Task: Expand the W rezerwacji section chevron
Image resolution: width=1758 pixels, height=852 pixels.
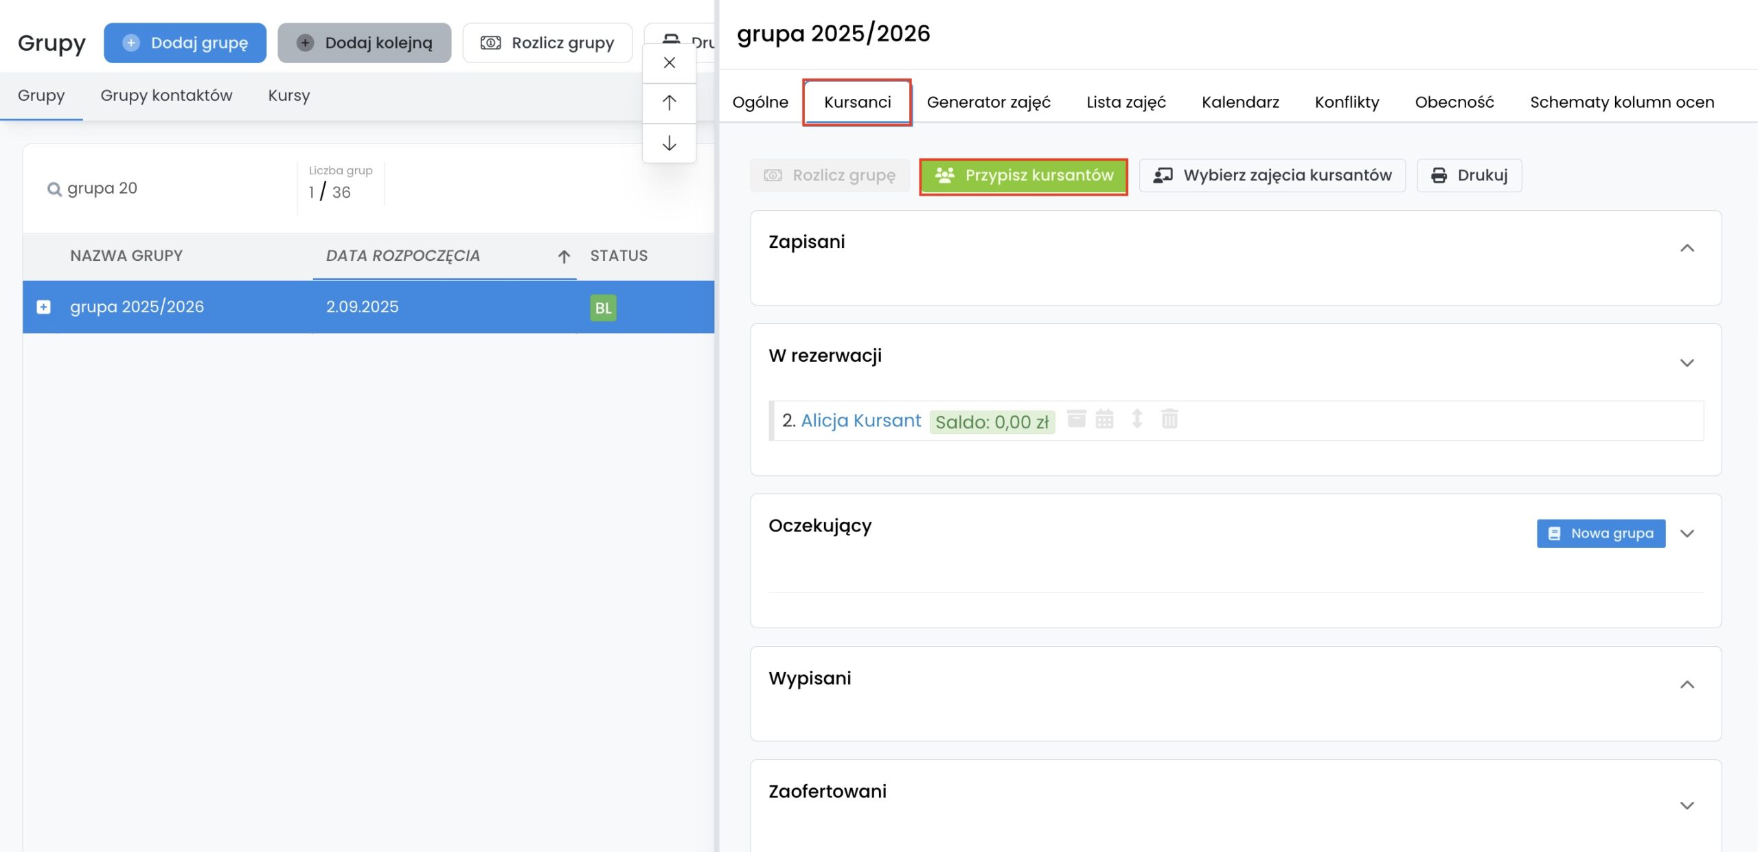Action: pos(1687,362)
